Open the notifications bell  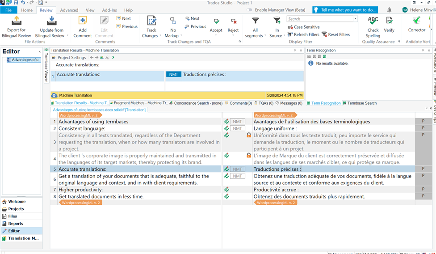click(389, 10)
